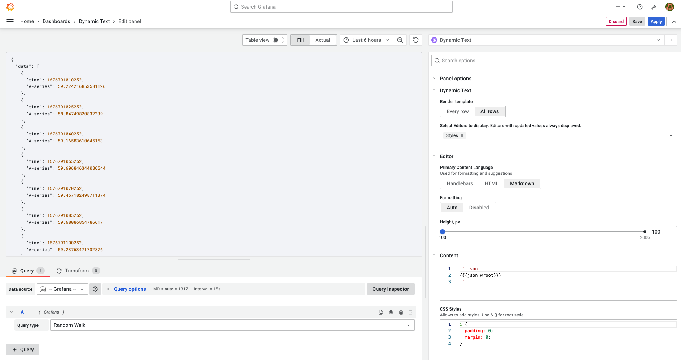The image size is (681, 360).
Task: Duplicate query A with copy icon
Action: coord(381,312)
